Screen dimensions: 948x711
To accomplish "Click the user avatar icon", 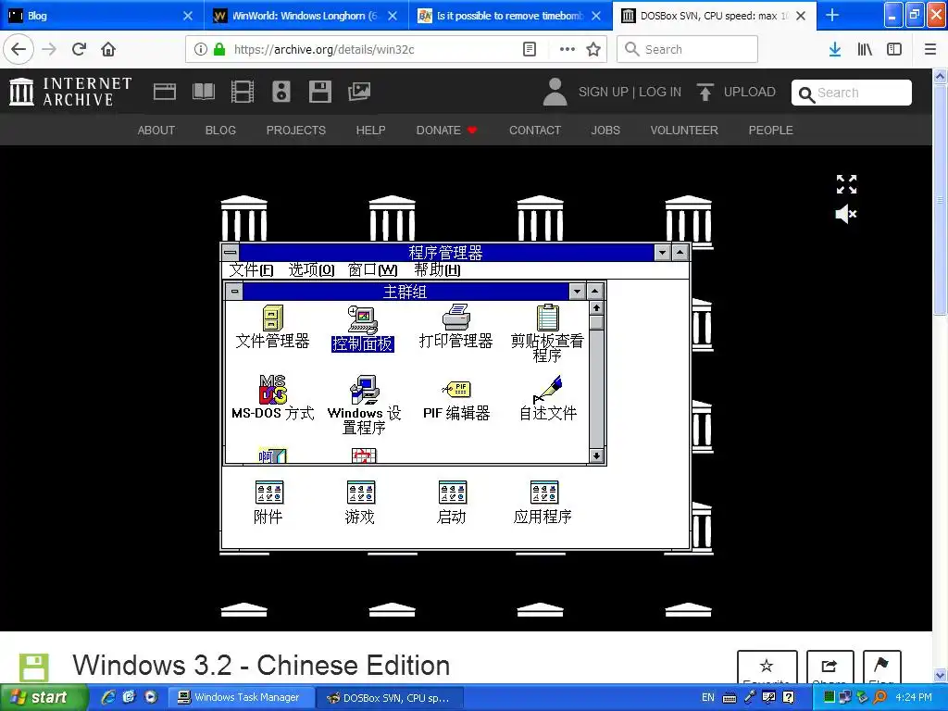I will [555, 92].
